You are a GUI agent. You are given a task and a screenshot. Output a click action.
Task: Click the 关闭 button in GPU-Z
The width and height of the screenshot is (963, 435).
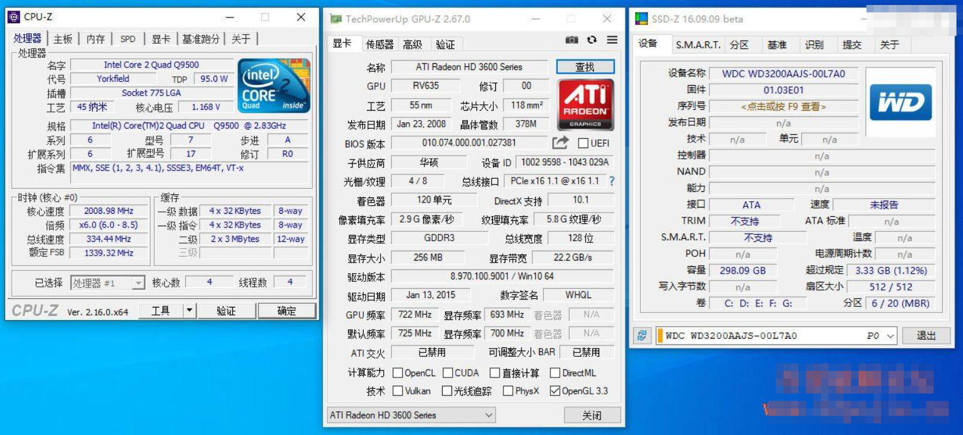592,415
